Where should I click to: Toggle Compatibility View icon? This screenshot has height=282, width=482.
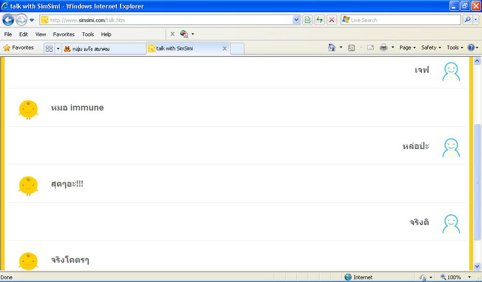[307, 20]
